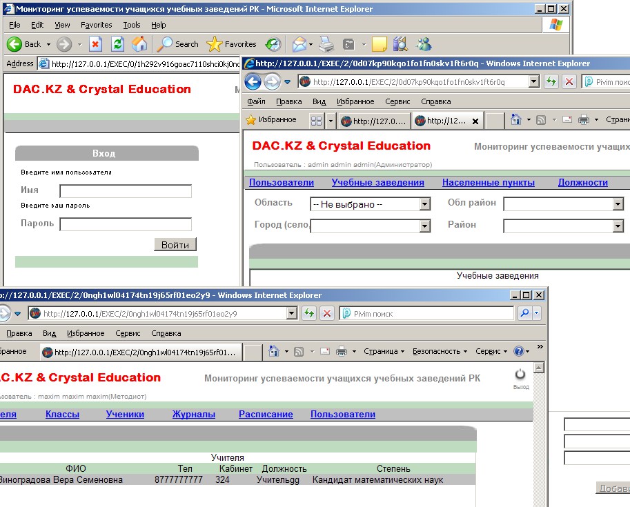Open Search magnifier in old IE toolbar
This screenshot has height=507, width=630.
pyautogui.click(x=164, y=44)
